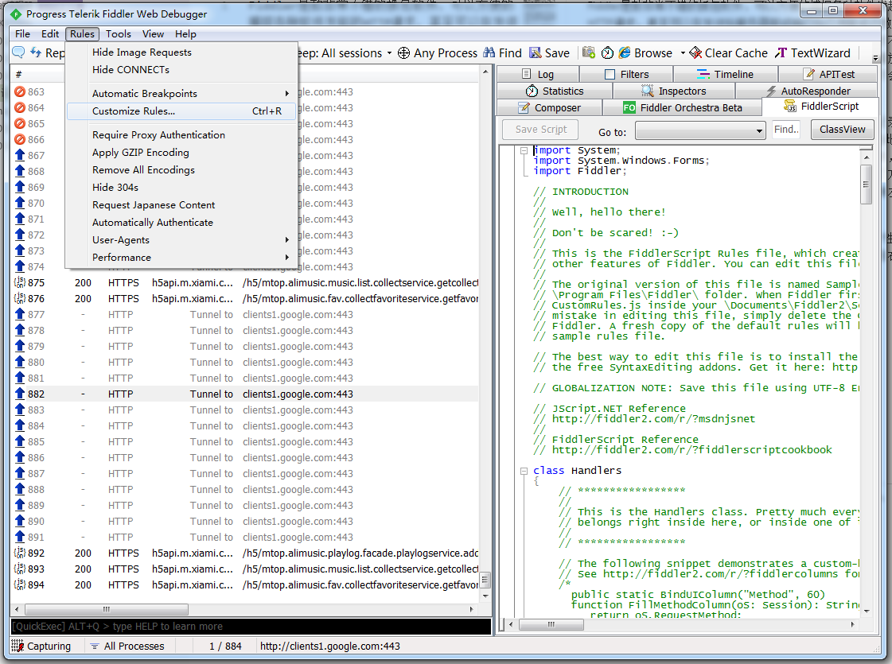Click the Any Process target icon
Viewport: 892px width, 664px height.
pyautogui.click(x=403, y=53)
